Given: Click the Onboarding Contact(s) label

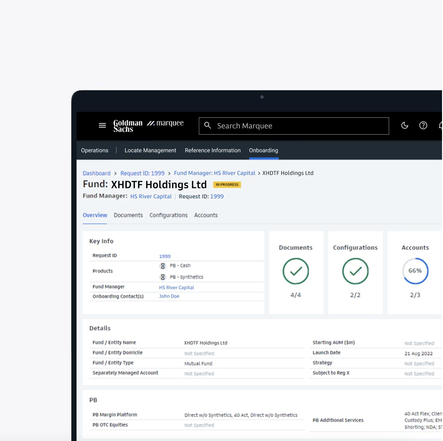Looking at the screenshot, I should click(x=118, y=296).
